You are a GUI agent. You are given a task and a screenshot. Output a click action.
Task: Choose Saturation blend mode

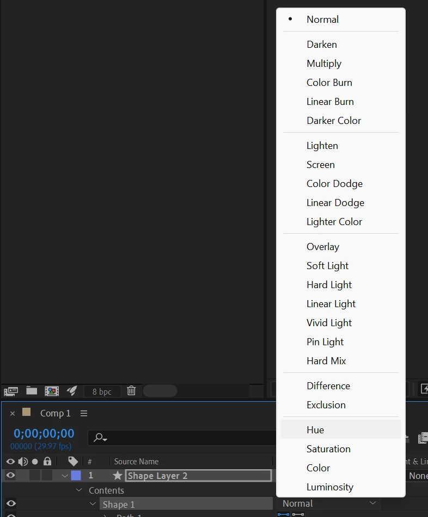[340, 449]
